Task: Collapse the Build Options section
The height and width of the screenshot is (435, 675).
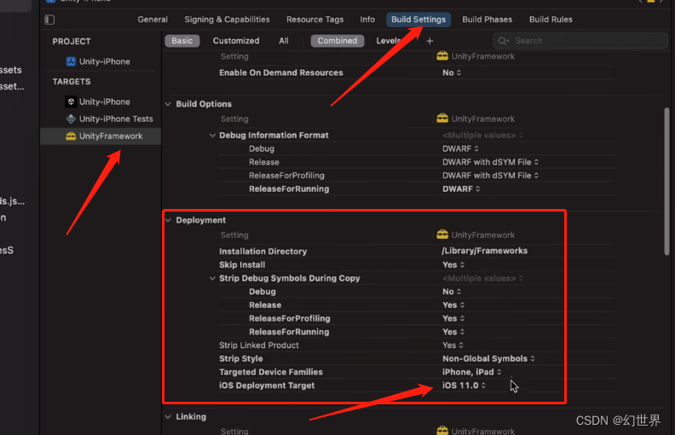Action: [168, 104]
